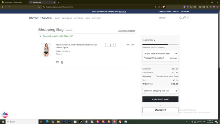220x124 pixels.
Task: Collapse the promo code section
Action: (x=176, y=54)
